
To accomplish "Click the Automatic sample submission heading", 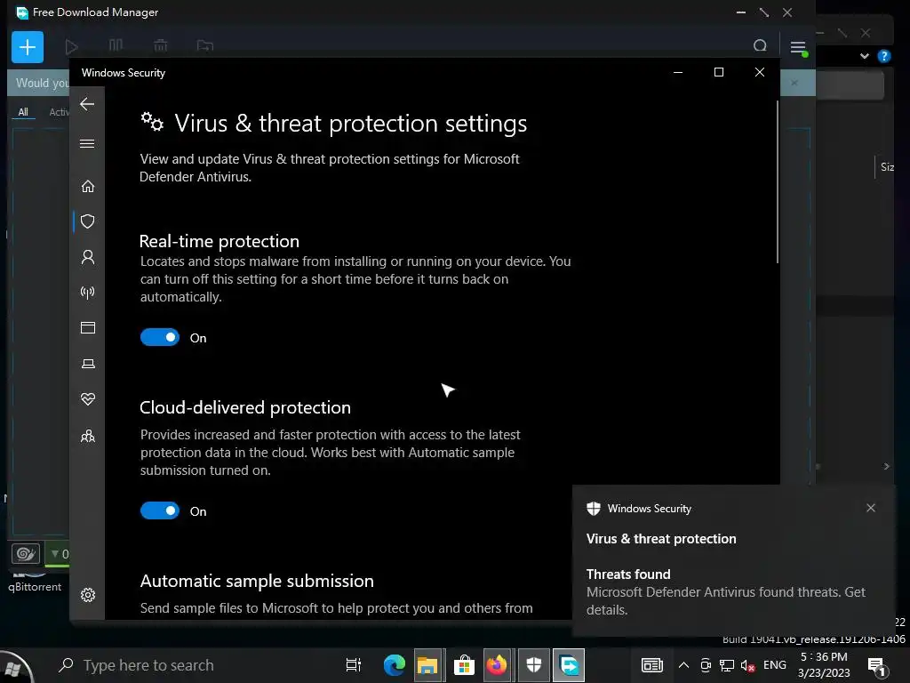I will pos(257,581).
